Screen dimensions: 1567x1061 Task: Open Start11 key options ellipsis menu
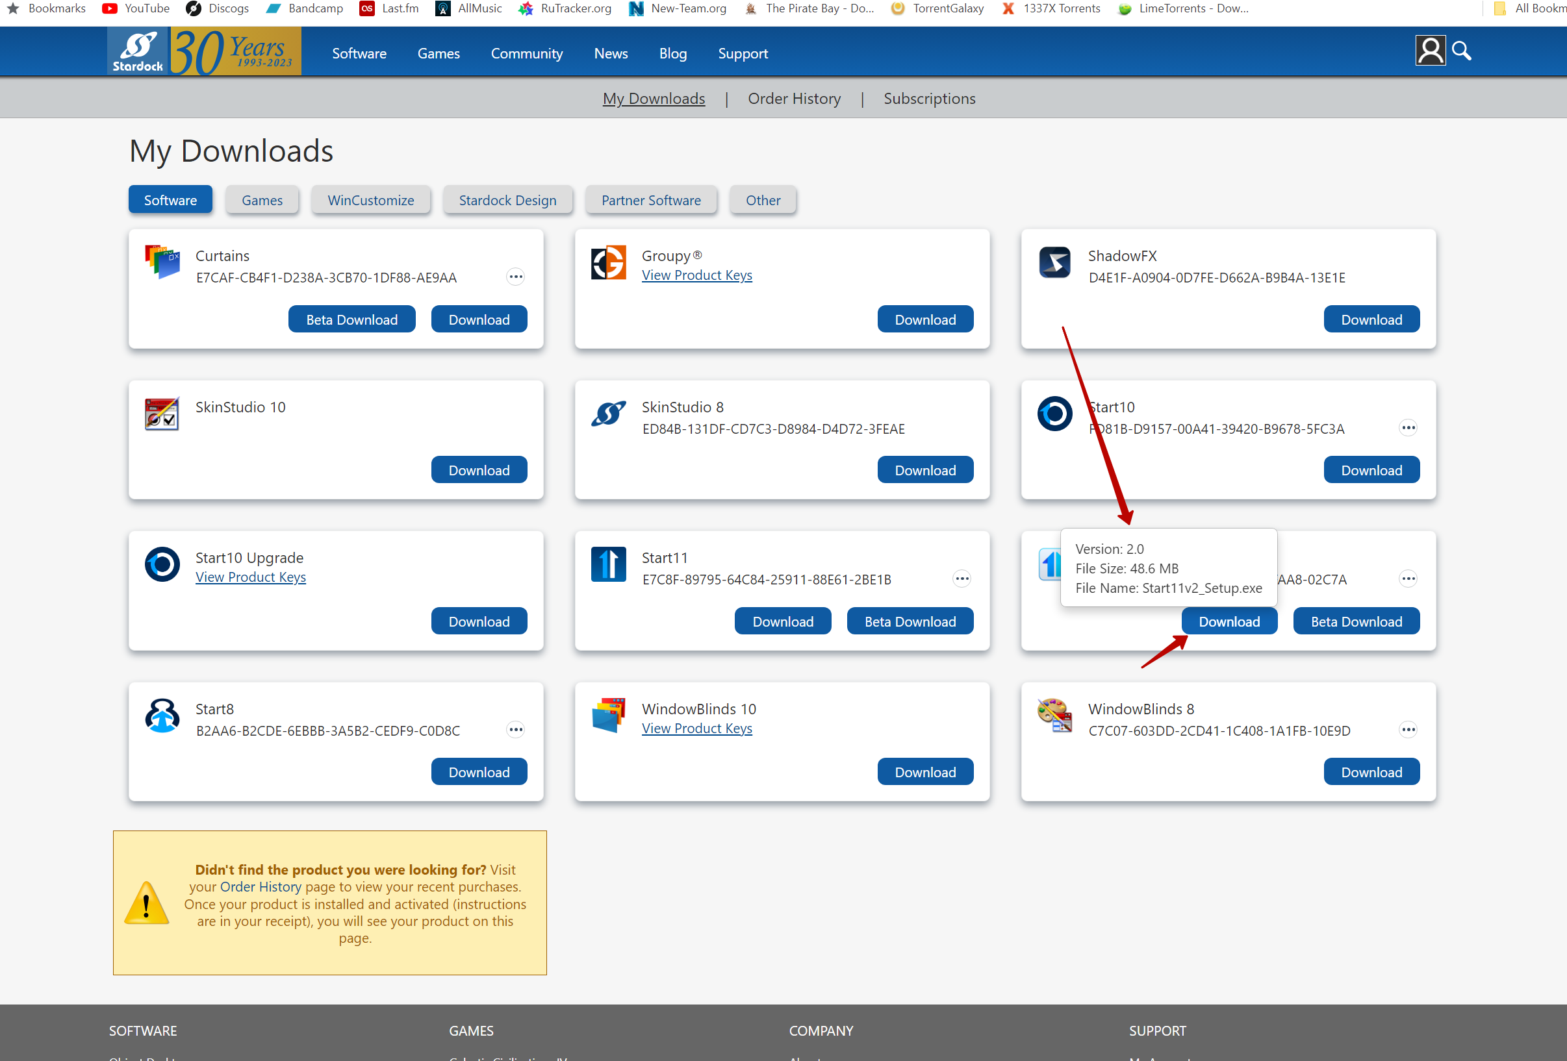(962, 579)
